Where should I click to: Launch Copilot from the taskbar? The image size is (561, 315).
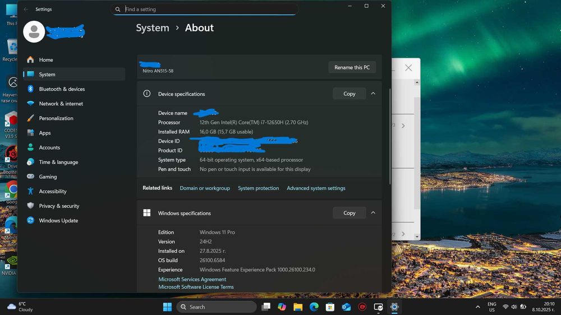coord(282,307)
